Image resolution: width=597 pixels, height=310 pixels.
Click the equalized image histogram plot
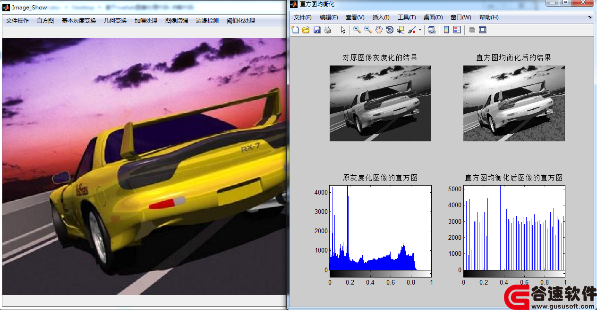(x=514, y=228)
